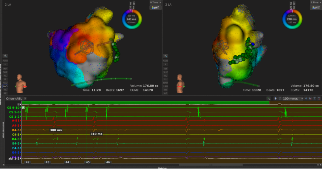Click the horizontal caliper icon

click(305, 98)
